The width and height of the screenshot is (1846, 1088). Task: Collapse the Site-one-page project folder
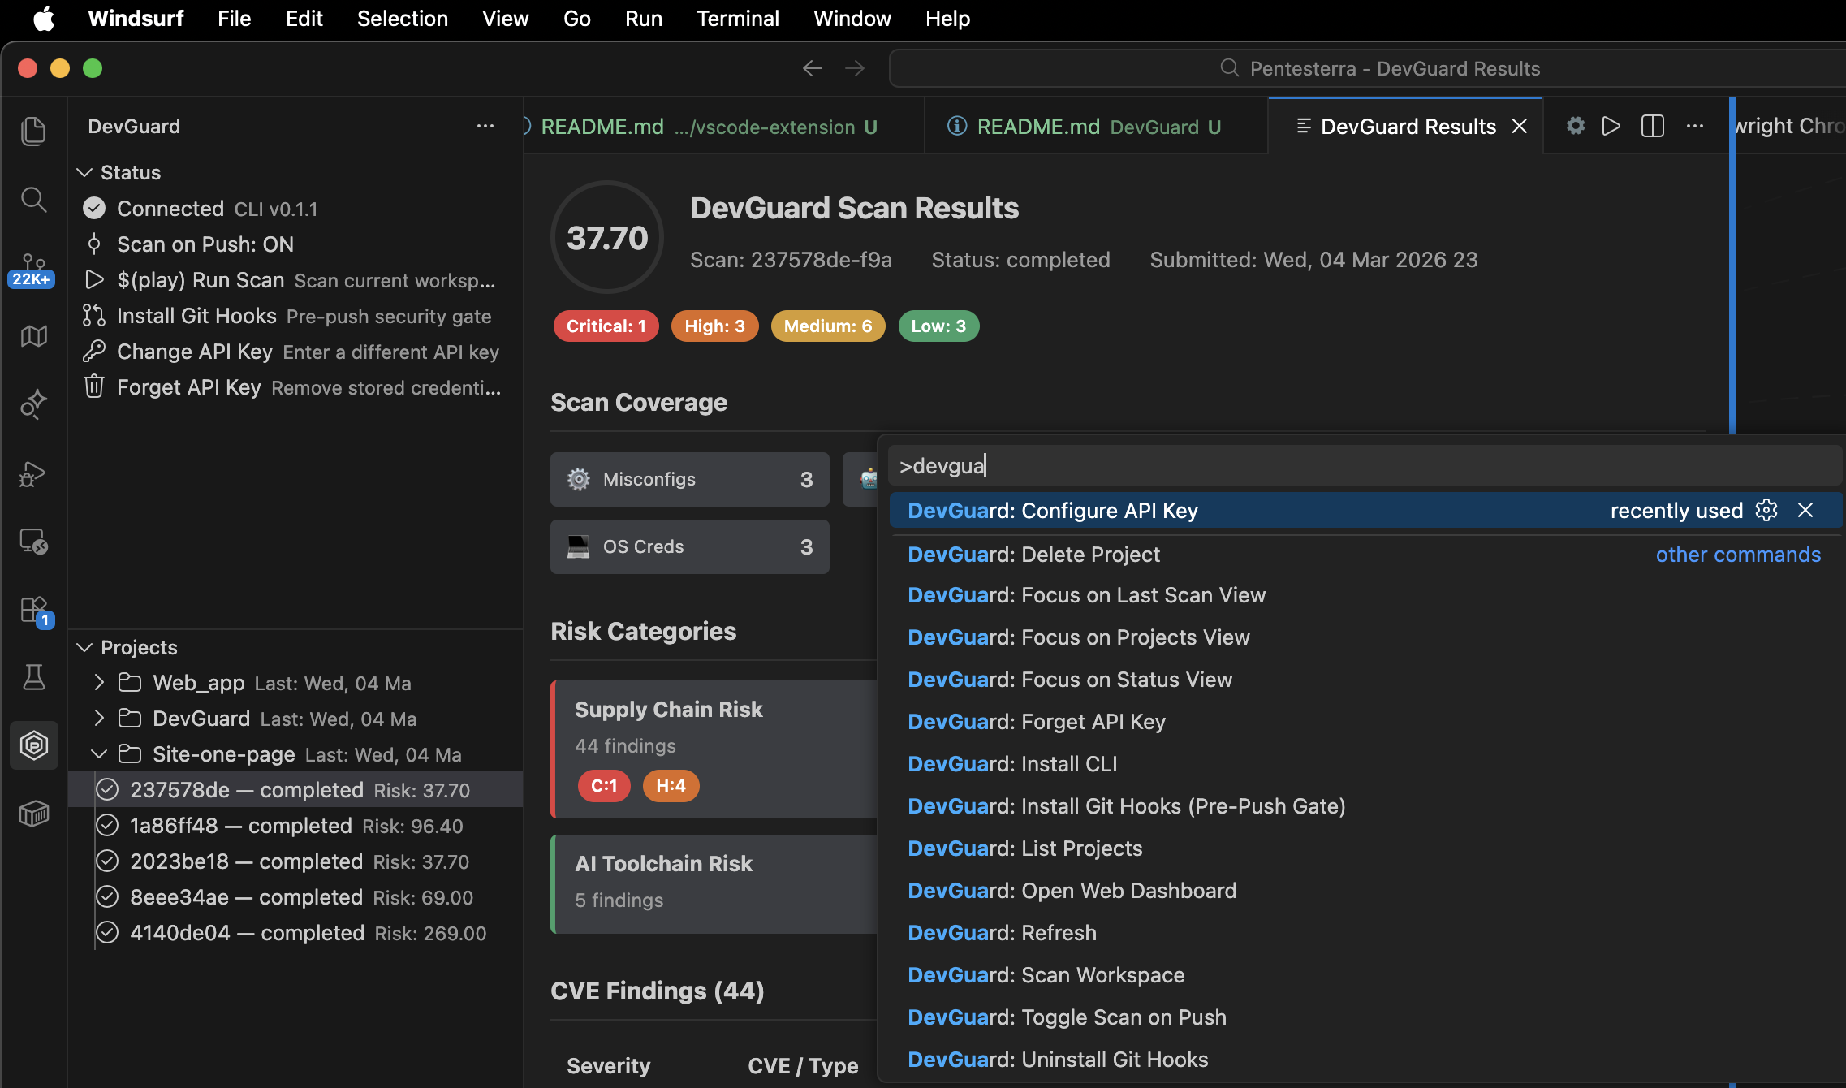pyautogui.click(x=99, y=754)
